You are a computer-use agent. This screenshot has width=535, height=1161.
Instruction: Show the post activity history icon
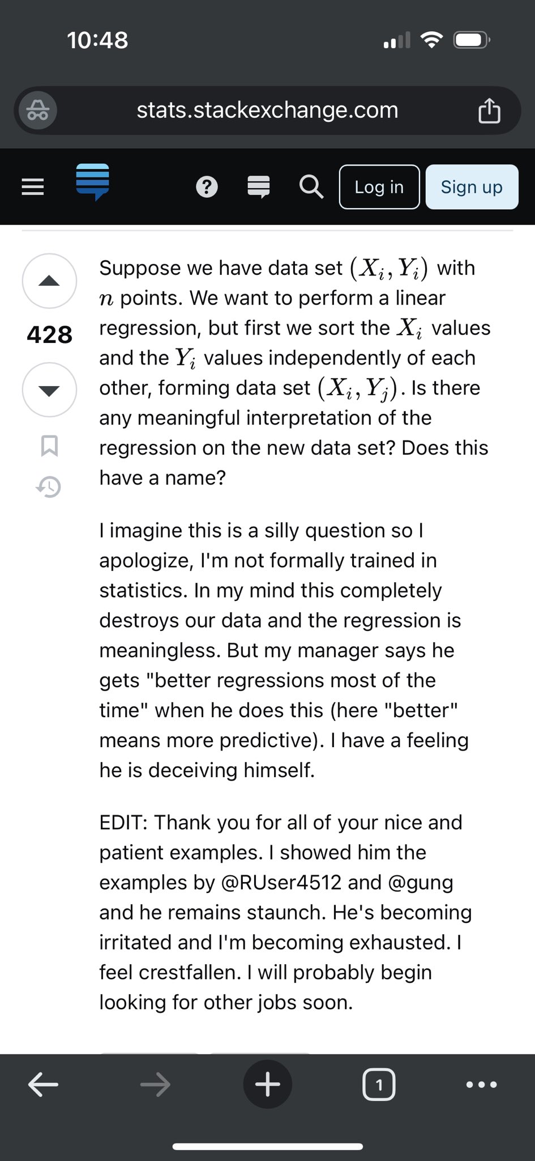click(49, 486)
